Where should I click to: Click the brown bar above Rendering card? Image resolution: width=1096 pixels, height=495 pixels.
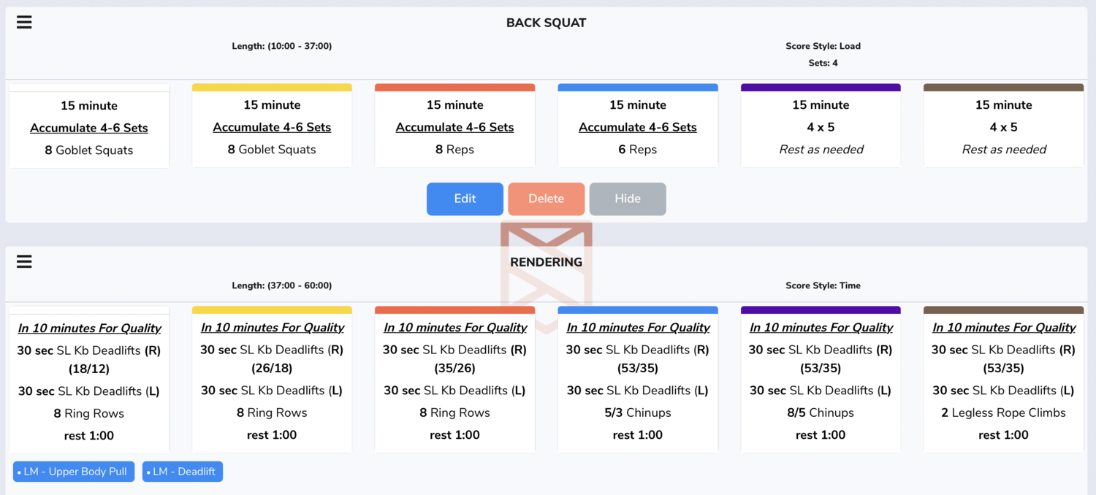[1004, 310]
